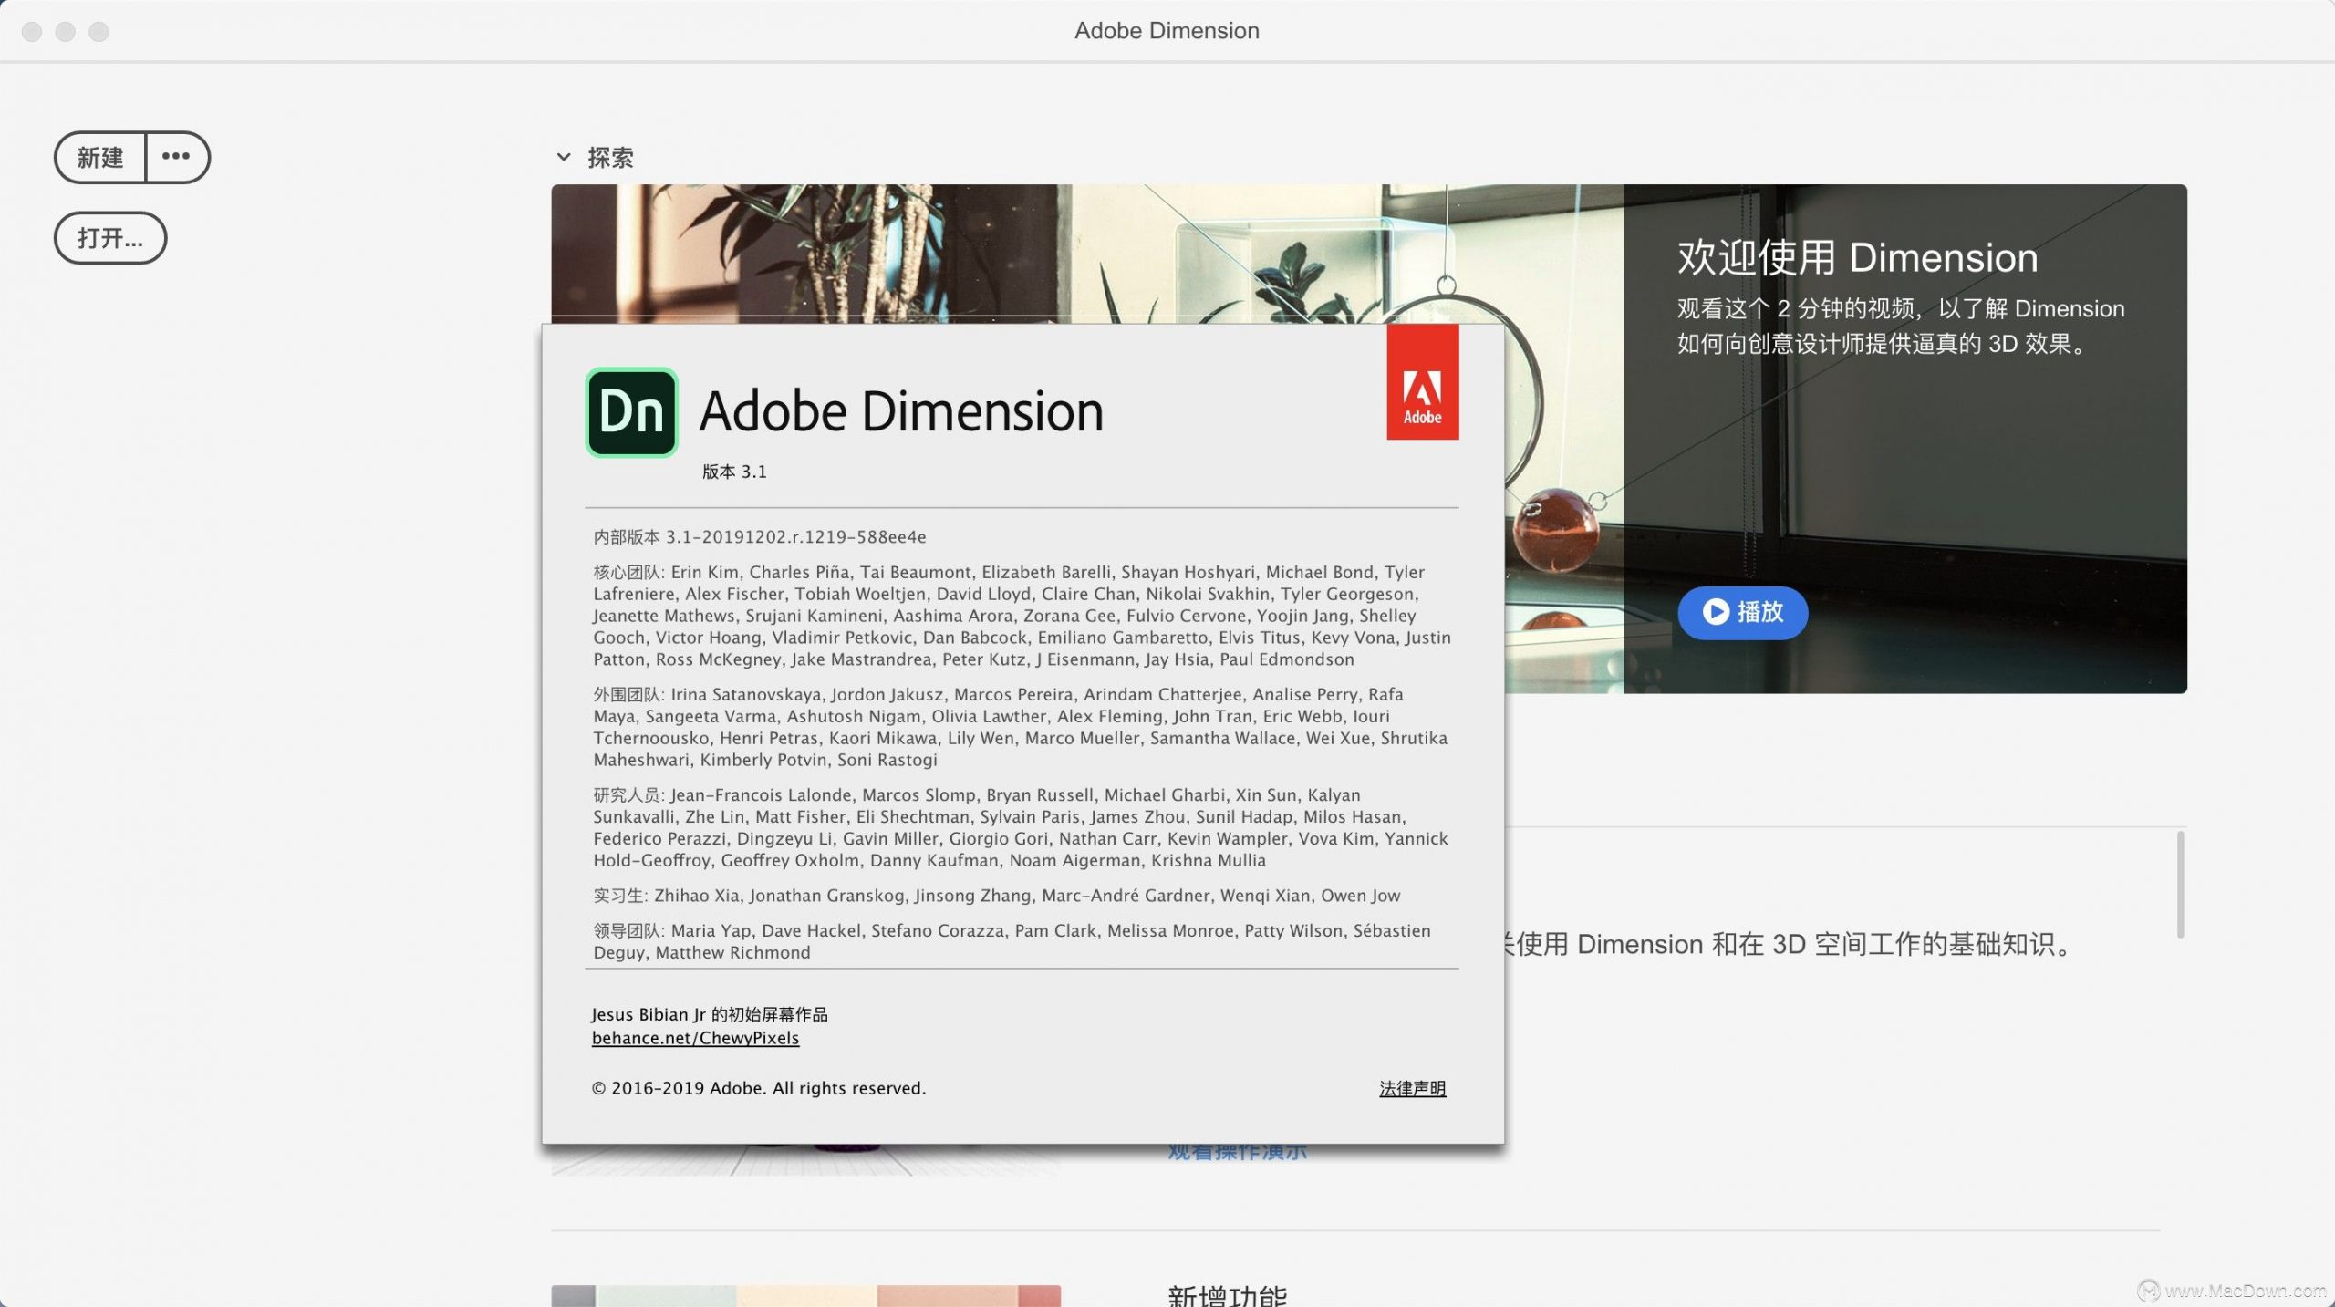Click the 实习生 credits line
Viewport: 2335px width, 1307px height.
coord(997,896)
